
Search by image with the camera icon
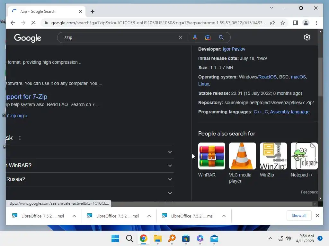pyautogui.click(x=208, y=37)
